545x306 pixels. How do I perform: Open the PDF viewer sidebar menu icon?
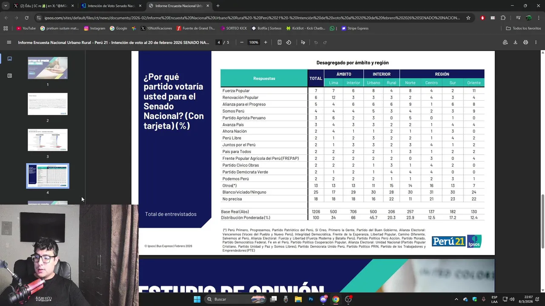pyautogui.click(x=9, y=42)
